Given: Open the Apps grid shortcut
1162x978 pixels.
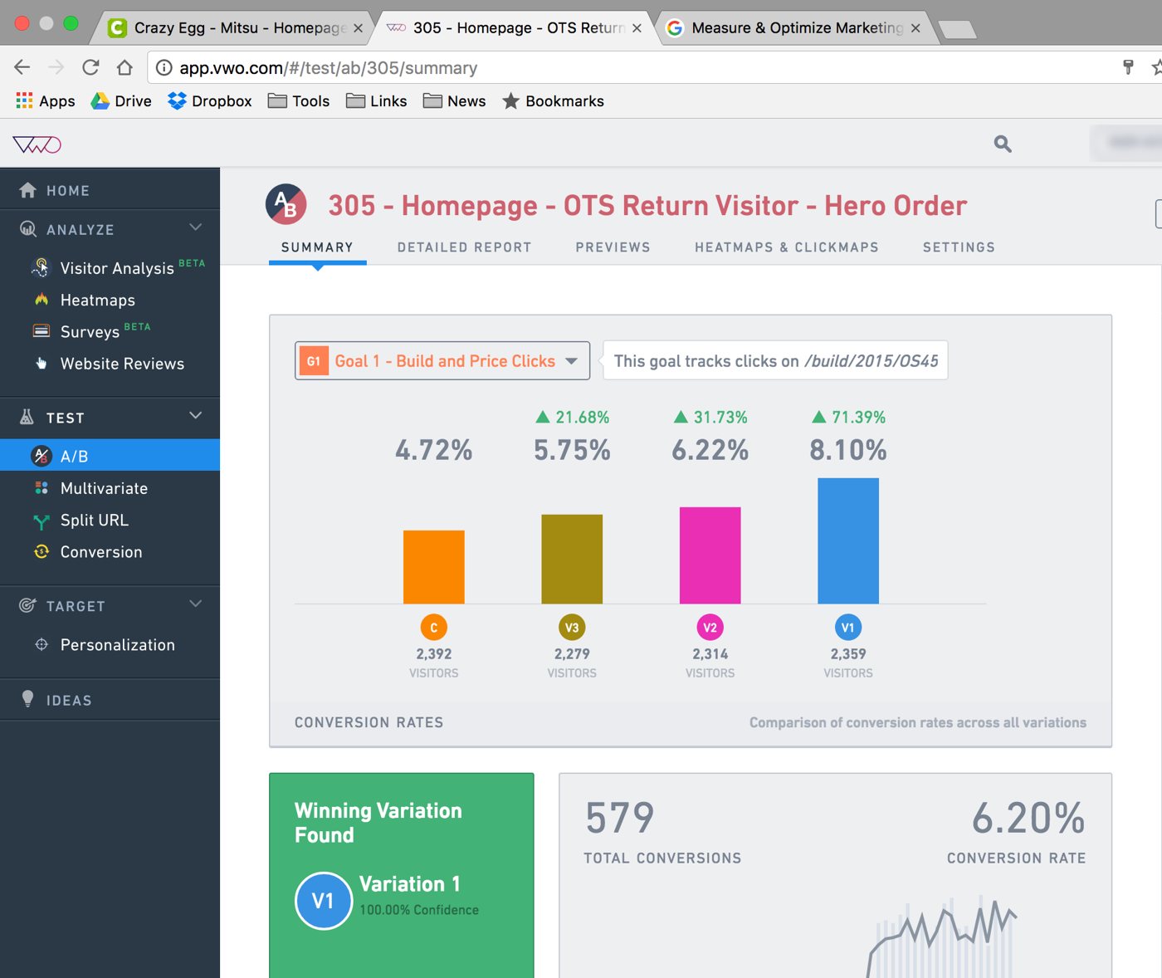Looking at the screenshot, I should click(x=46, y=101).
